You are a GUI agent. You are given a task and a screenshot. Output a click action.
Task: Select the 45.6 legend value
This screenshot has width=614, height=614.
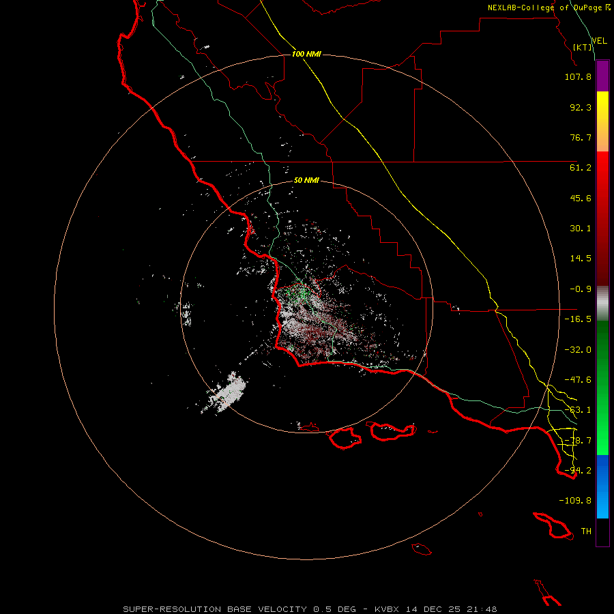click(x=581, y=198)
